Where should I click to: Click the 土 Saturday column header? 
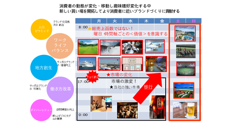[x=178, y=21]
